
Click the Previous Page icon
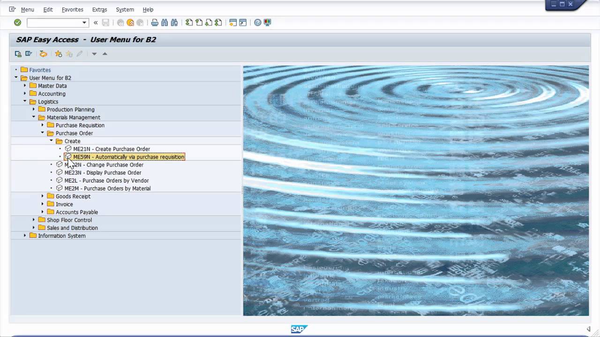coord(199,22)
